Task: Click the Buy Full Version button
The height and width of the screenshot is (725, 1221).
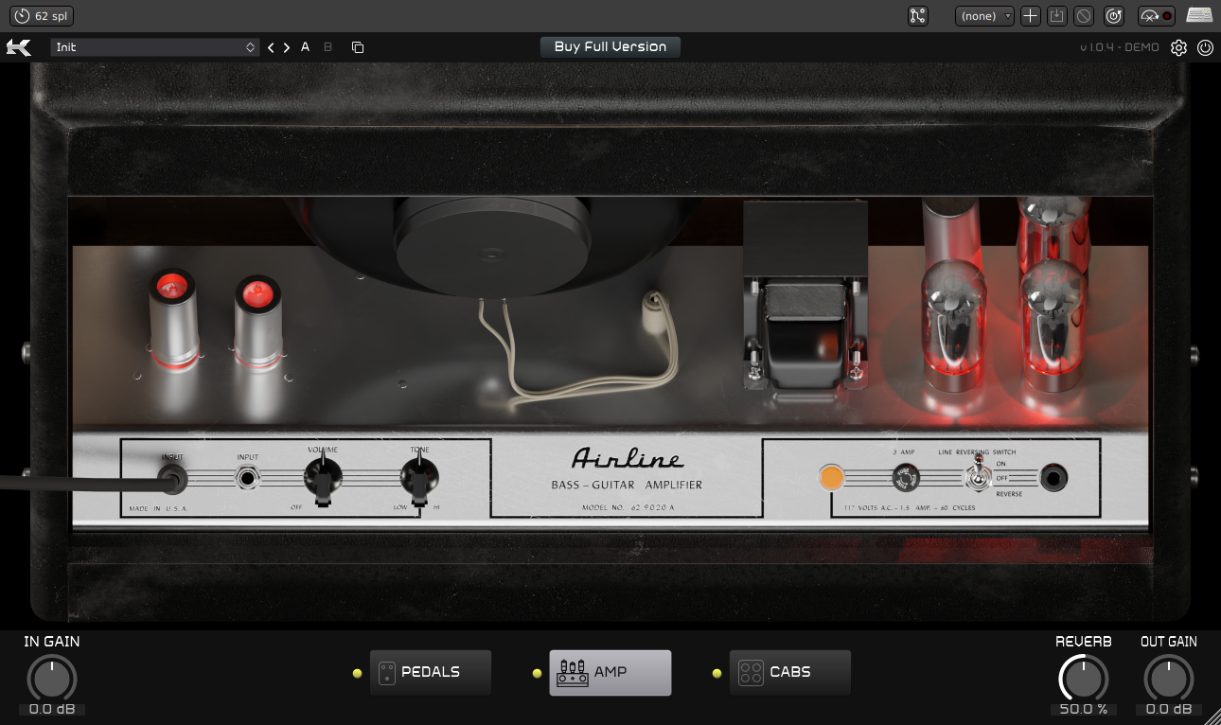Action: pyautogui.click(x=610, y=47)
